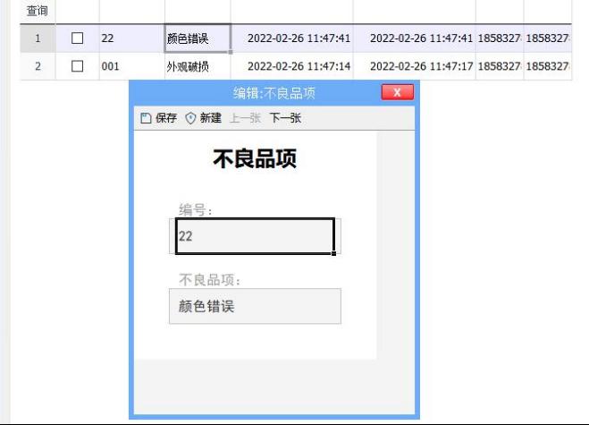Click the shield icon beside 新建

(x=191, y=118)
